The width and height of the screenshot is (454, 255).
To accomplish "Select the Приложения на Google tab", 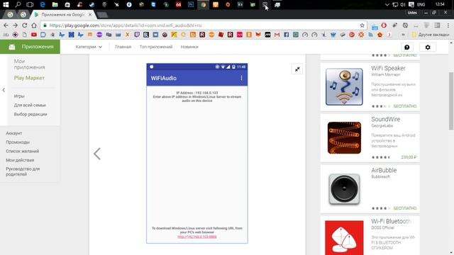I will pyautogui.click(x=62, y=14).
